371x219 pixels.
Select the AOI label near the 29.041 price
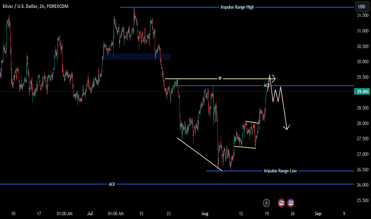[x=266, y=86]
